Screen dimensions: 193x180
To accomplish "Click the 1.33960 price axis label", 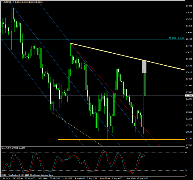I will coord(189,85).
